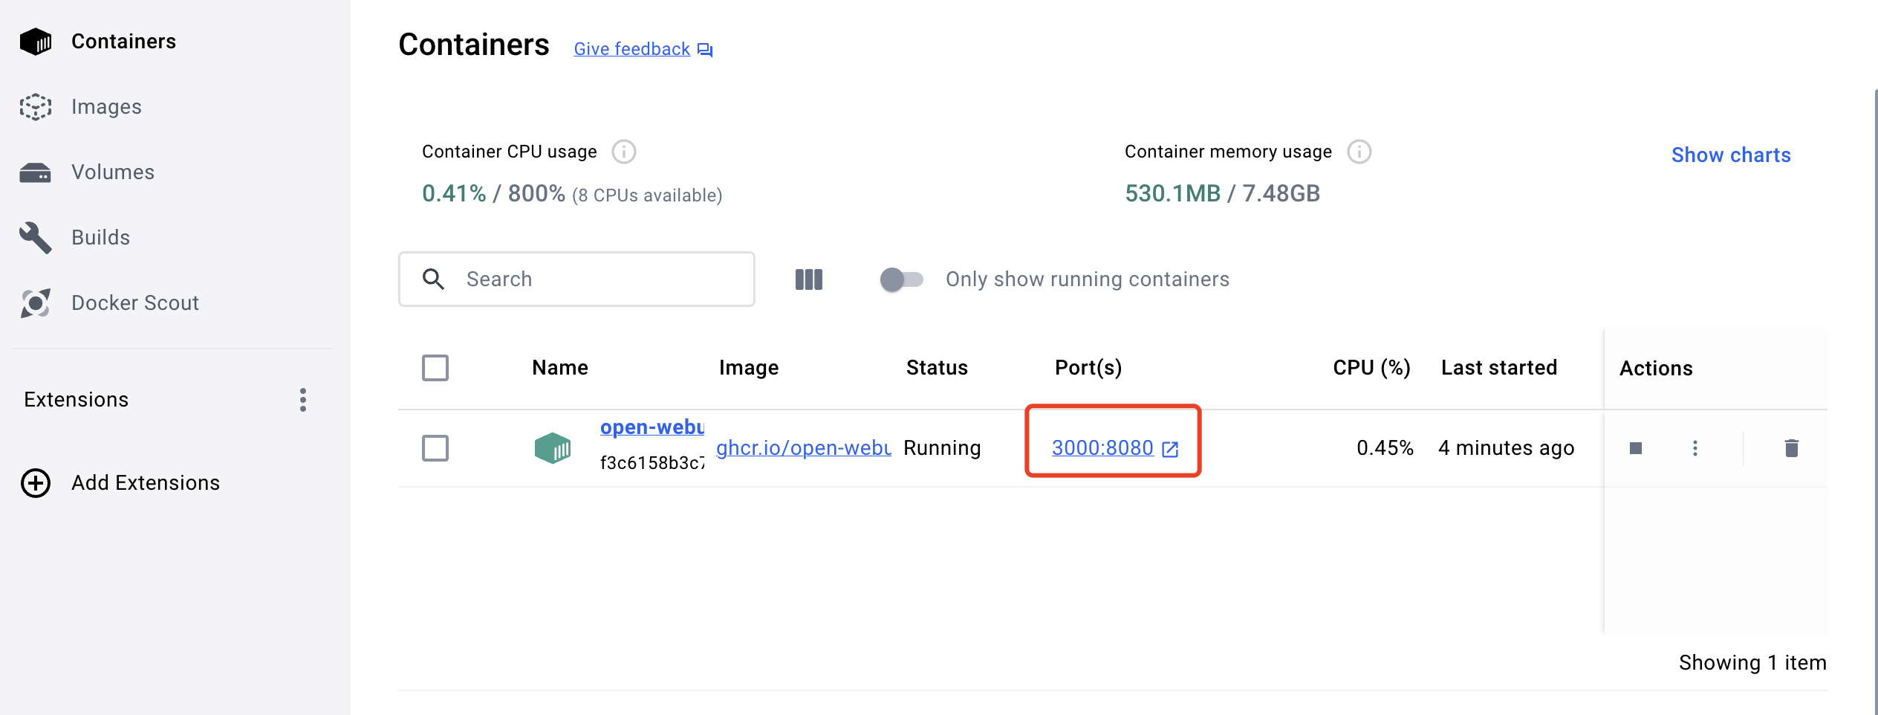Click the plus icon beside Add Extensions
This screenshot has height=715, width=1878.
pyautogui.click(x=36, y=483)
